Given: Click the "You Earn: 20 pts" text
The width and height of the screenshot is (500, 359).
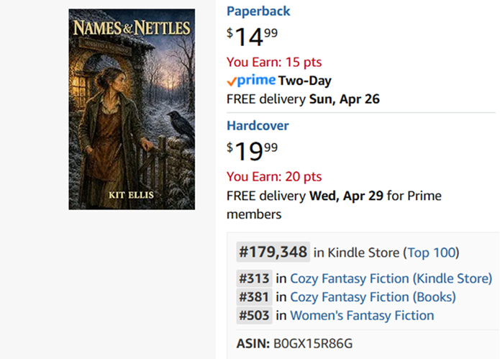Looking at the screenshot, I should (274, 177).
